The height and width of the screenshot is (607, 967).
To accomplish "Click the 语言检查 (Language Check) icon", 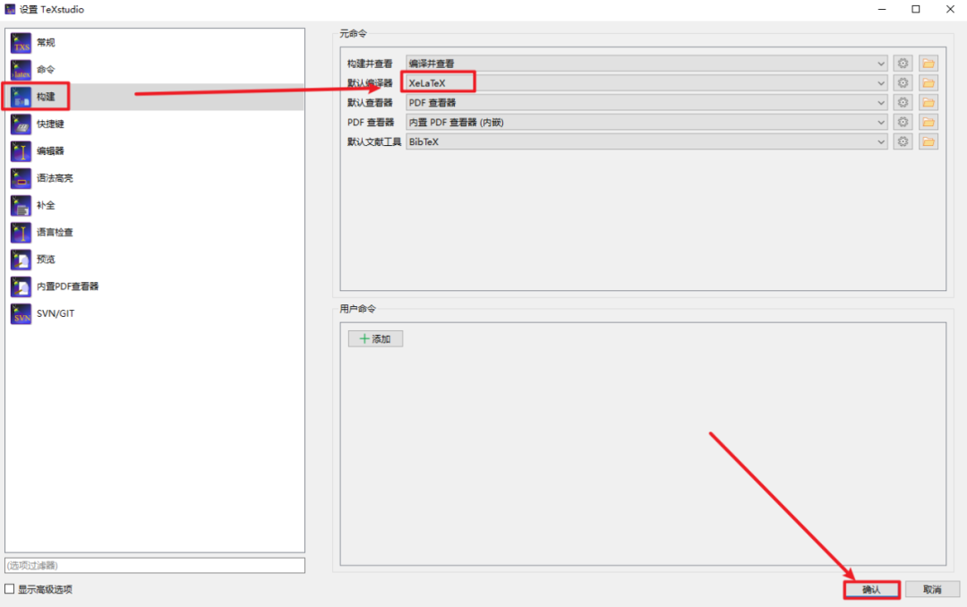I will click(21, 233).
